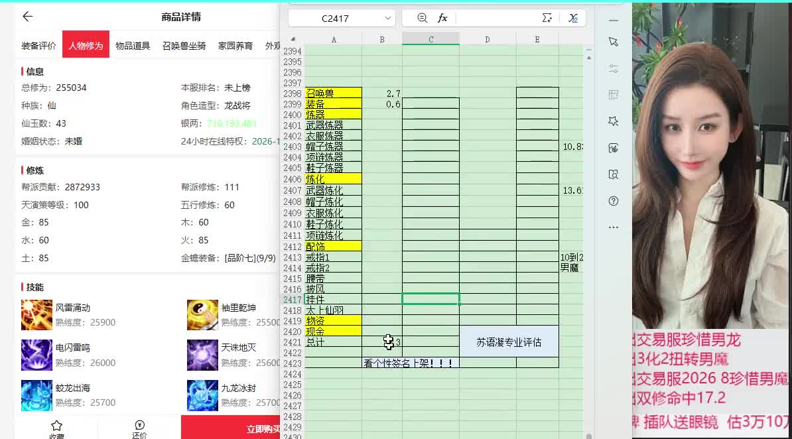Click the yellow 召唤兽 cell
Viewport: 792px width, 439px height.
coord(334,93)
